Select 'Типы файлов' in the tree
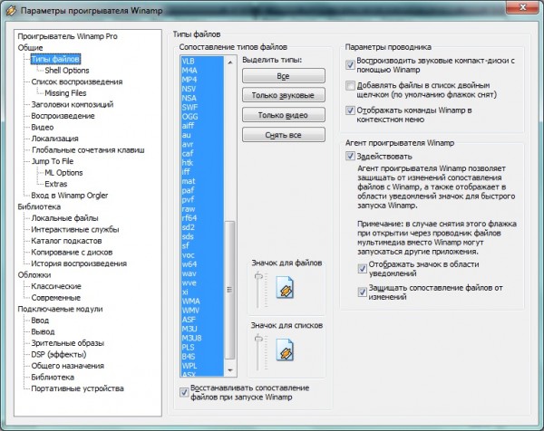Viewport: 544px width, 431px height. [55, 59]
